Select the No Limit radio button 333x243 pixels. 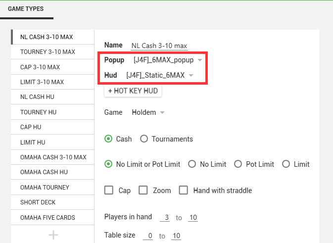pyautogui.click(x=192, y=164)
